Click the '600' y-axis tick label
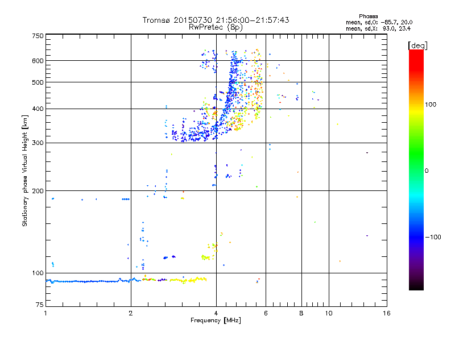Viewport: 455px width, 341px height. click(38, 61)
